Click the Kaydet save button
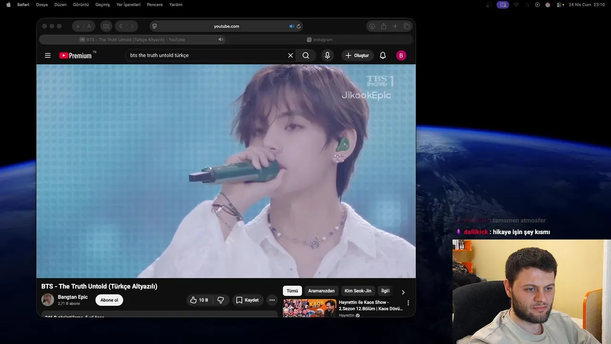This screenshot has height=344, width=611. [247, 300]
